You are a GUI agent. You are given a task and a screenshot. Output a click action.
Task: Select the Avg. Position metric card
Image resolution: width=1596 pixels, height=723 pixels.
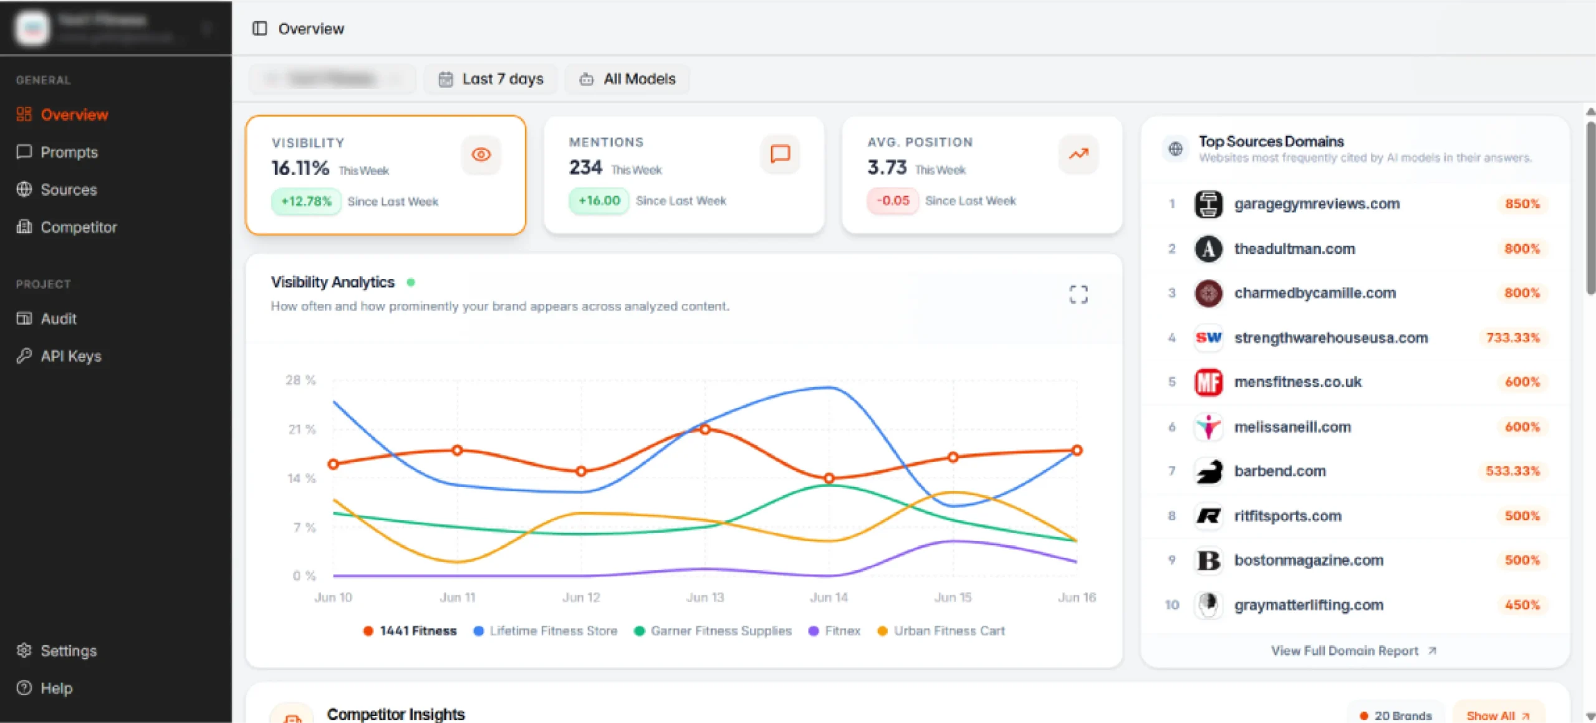click(982, 175)
